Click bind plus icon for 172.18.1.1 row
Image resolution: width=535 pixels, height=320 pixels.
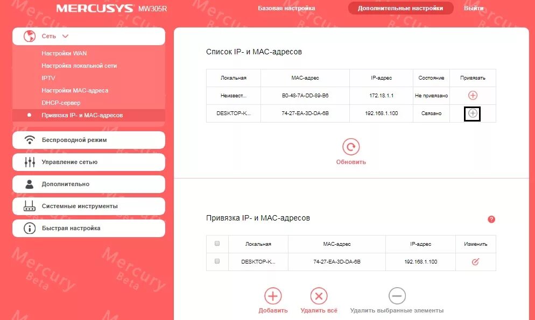pos(473,95)
